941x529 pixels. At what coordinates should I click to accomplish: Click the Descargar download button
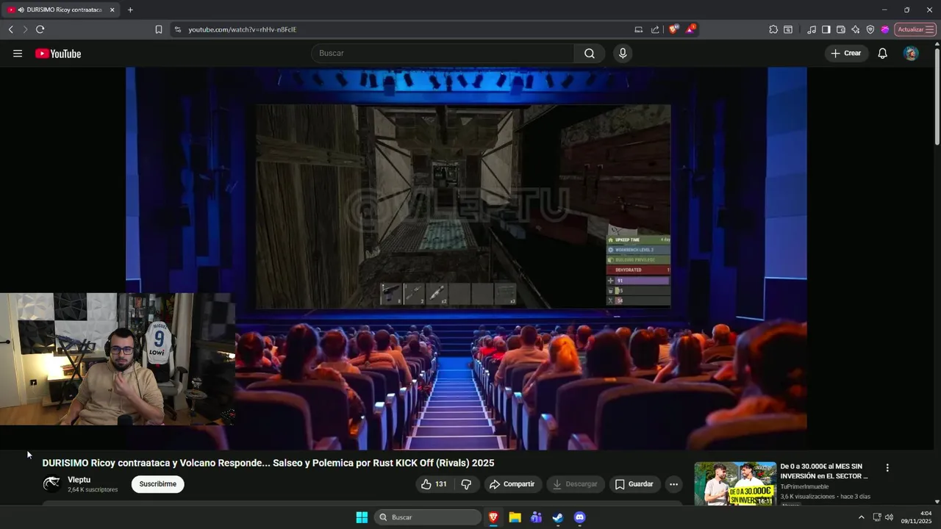(575, 484)
